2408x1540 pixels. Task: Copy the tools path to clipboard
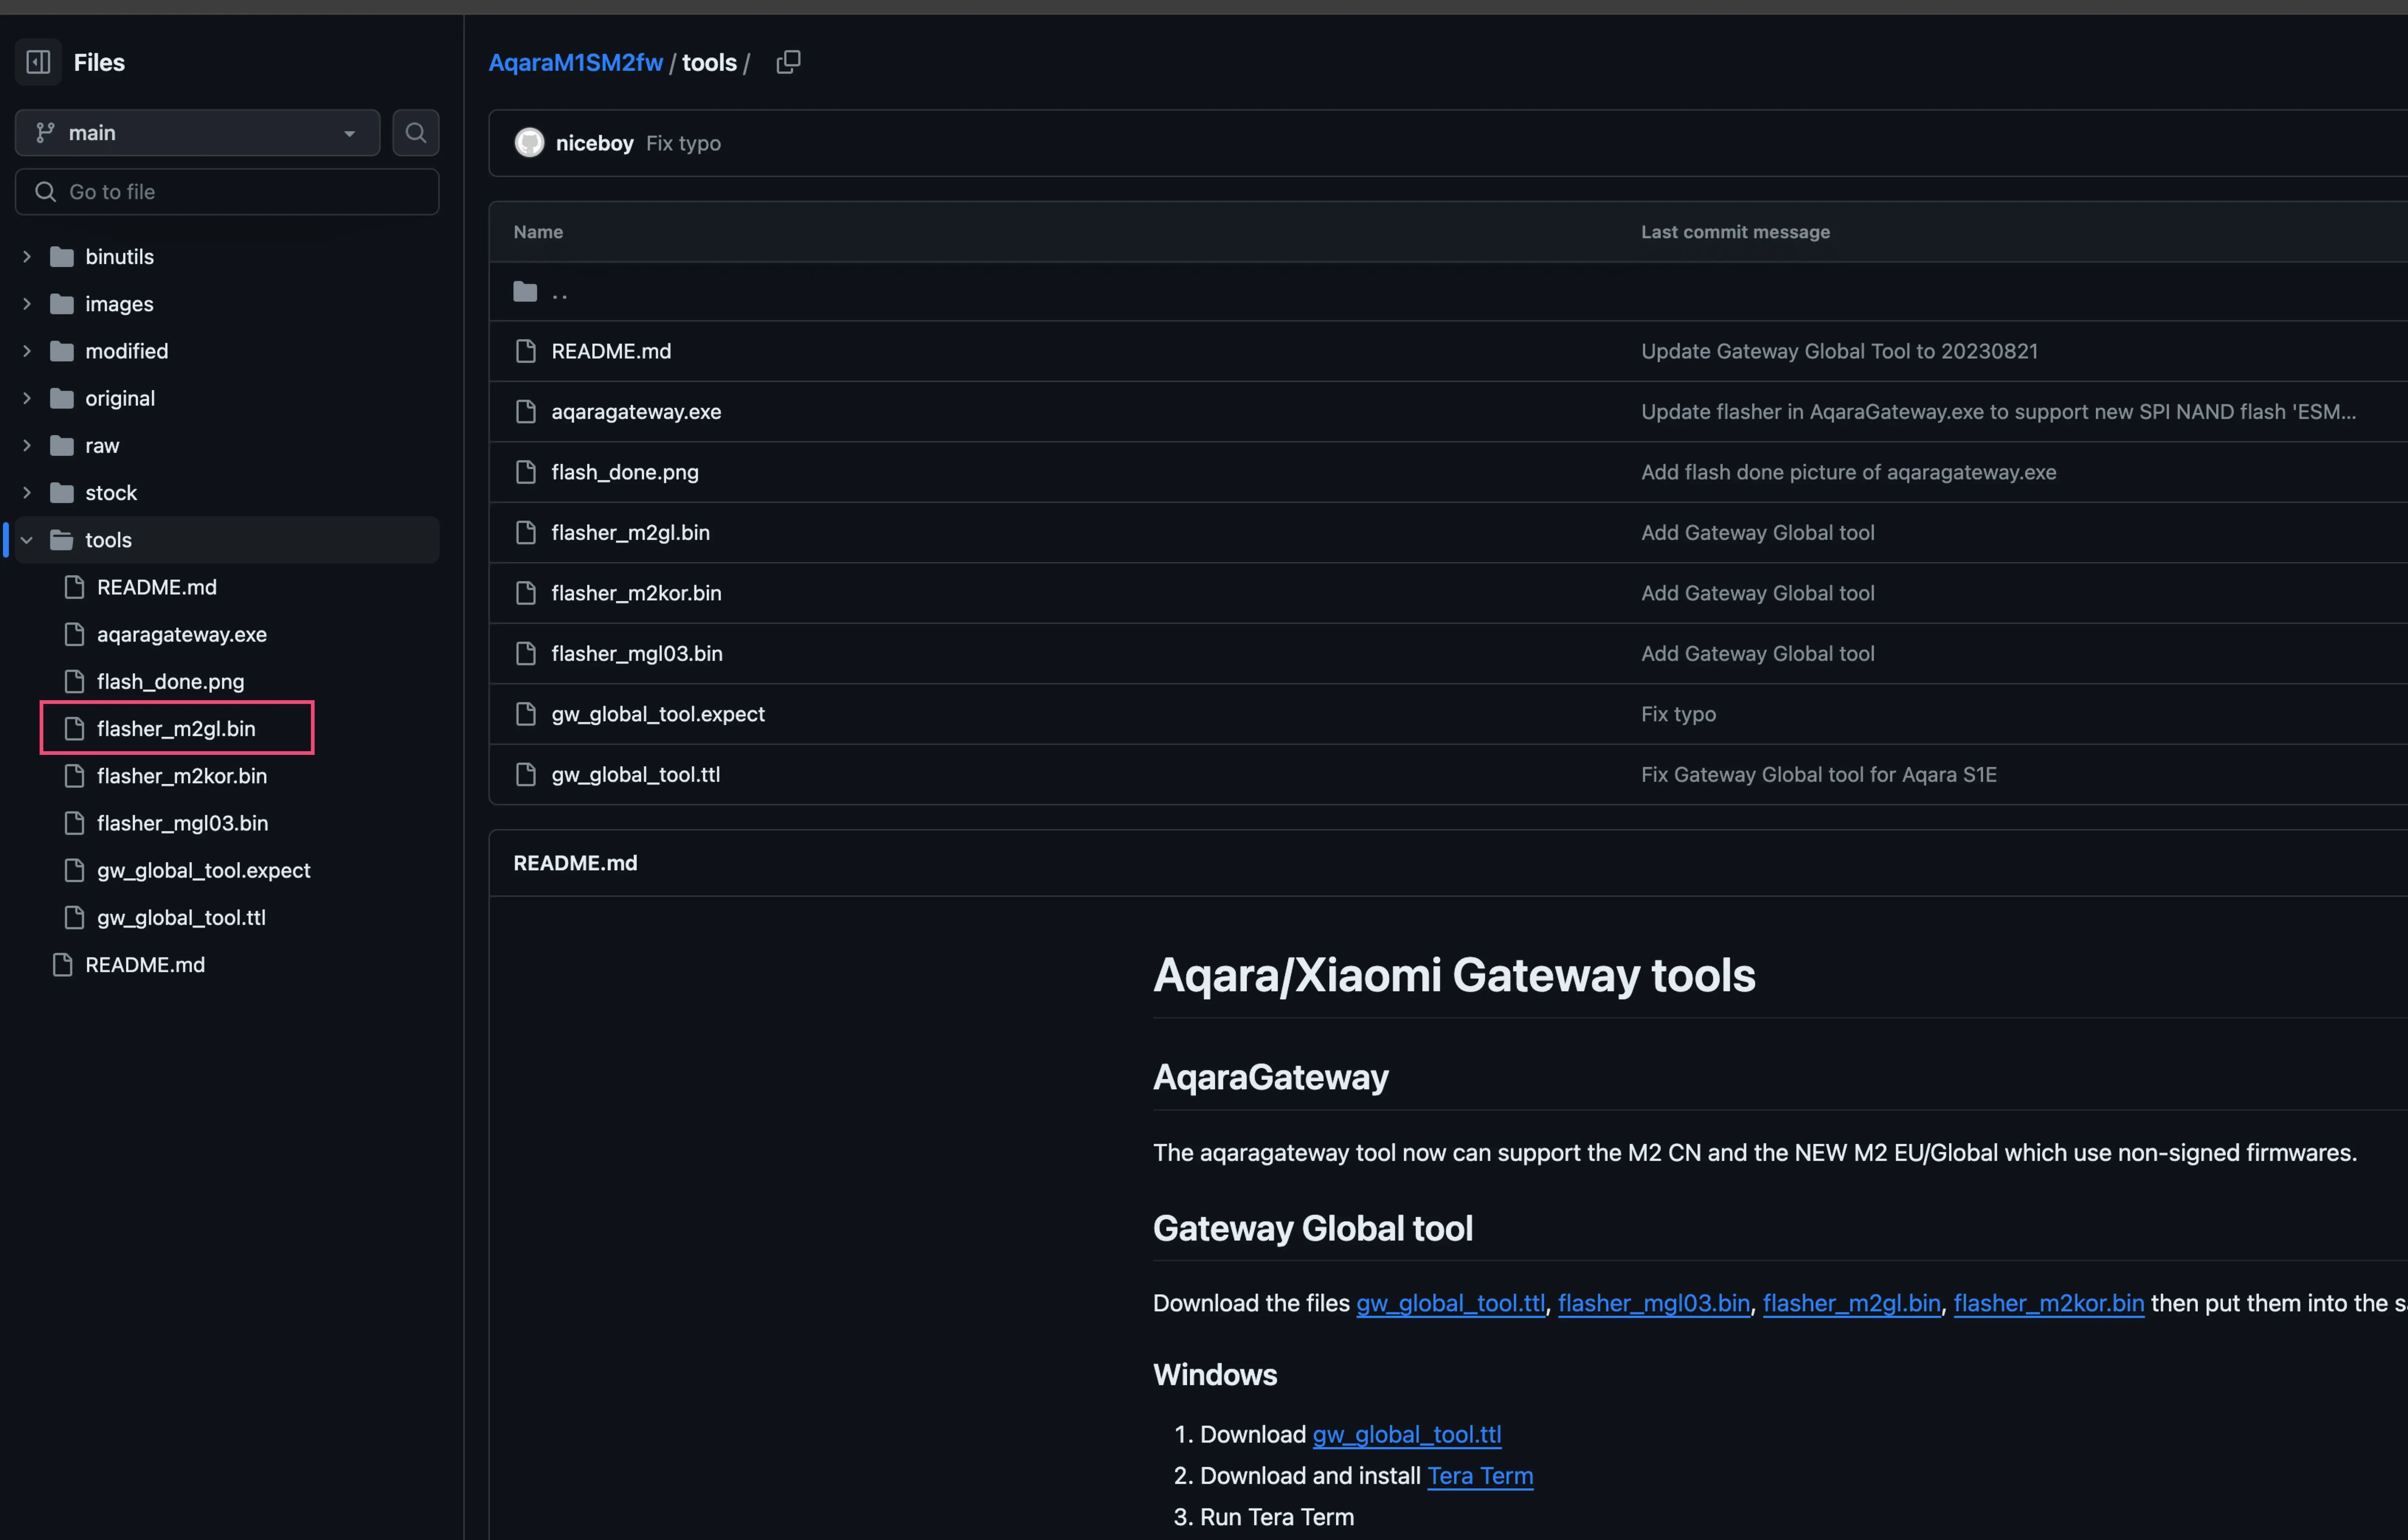click(x=789, y=62)
